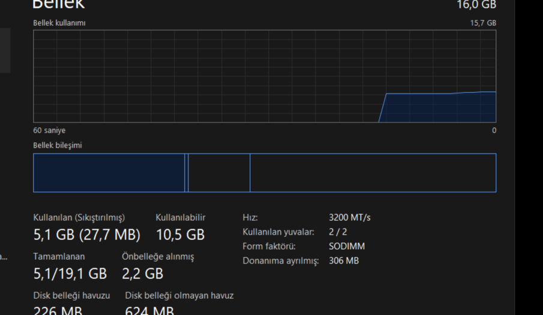Image resolution: width=543 pixels, height=315 pixels.
Task: Click the Disk belleği havuzu label
Action: (71, 296)
